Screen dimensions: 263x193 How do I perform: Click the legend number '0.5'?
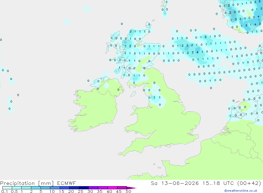tap(14, 191)
